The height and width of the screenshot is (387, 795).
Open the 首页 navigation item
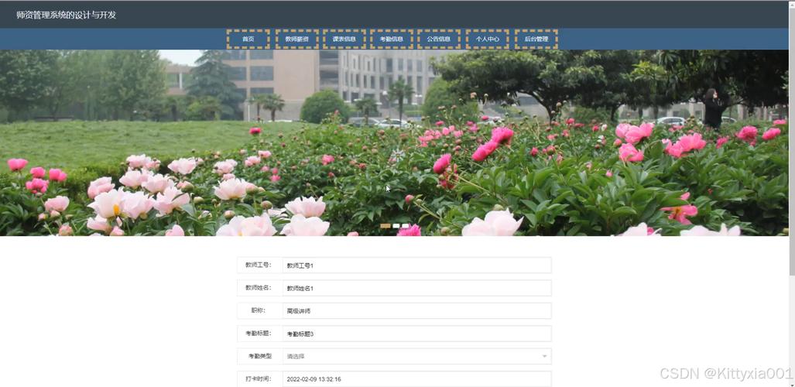(x=248, y=39)
